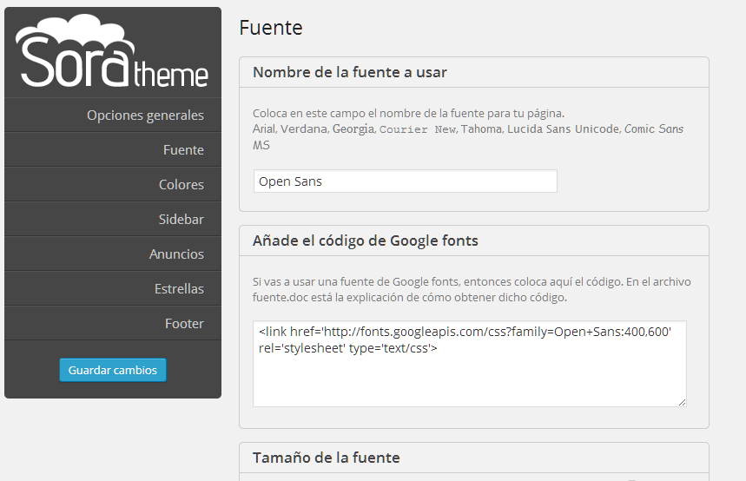746x481 pixels.
Task: Grab the textarea resize handle
Action: pos(683,403)
